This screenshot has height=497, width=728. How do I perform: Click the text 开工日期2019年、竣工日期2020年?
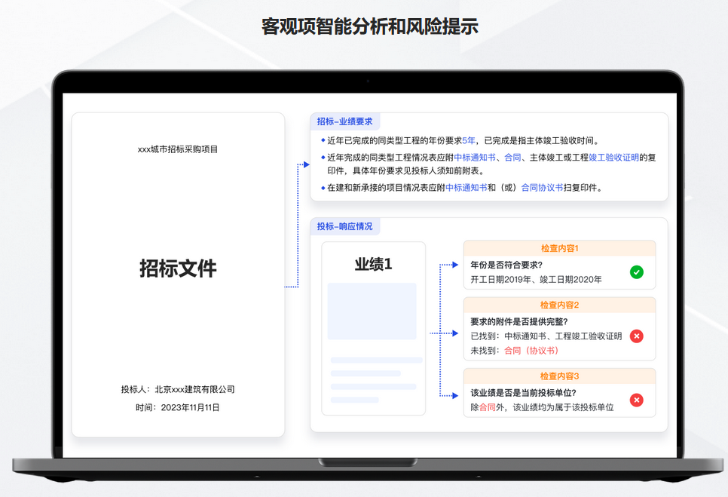click(x=537, y=279)
